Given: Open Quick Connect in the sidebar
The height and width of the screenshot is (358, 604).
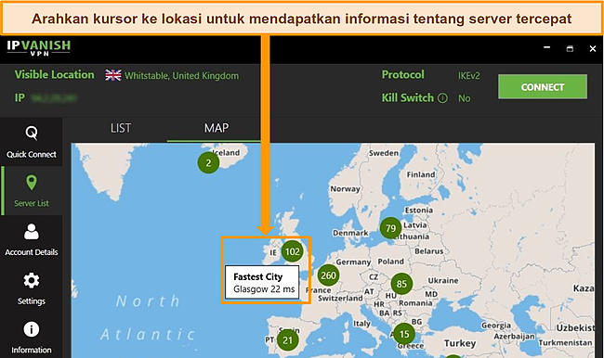Looking at the screenshot, I should [x=32, y=142].
